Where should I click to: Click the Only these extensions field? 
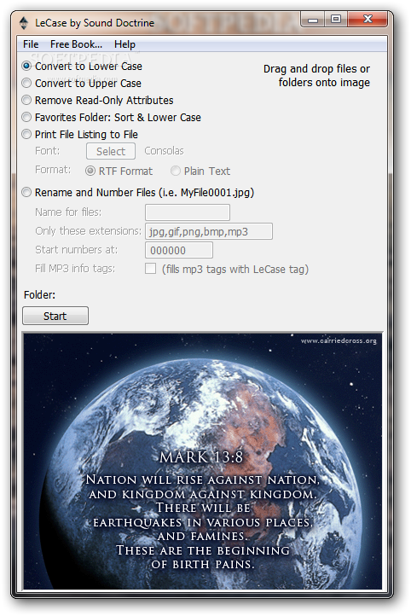click(x=209, y=231)
